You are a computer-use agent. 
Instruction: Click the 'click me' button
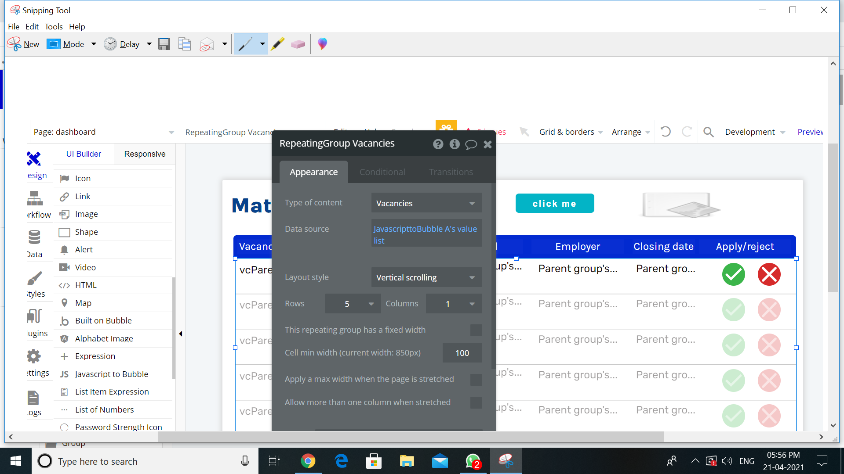554,204
